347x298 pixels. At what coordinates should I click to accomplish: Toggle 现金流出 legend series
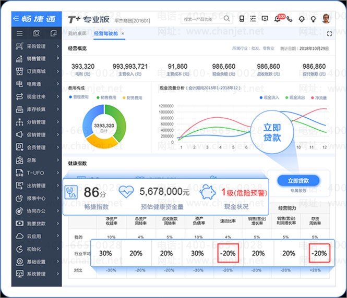(295, 97)
